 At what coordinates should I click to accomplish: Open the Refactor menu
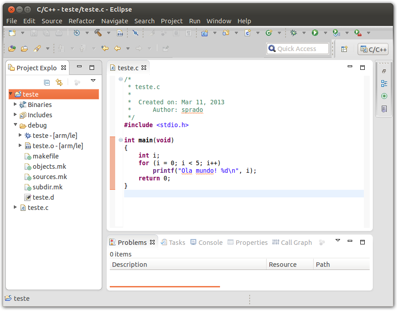(82, 21)
